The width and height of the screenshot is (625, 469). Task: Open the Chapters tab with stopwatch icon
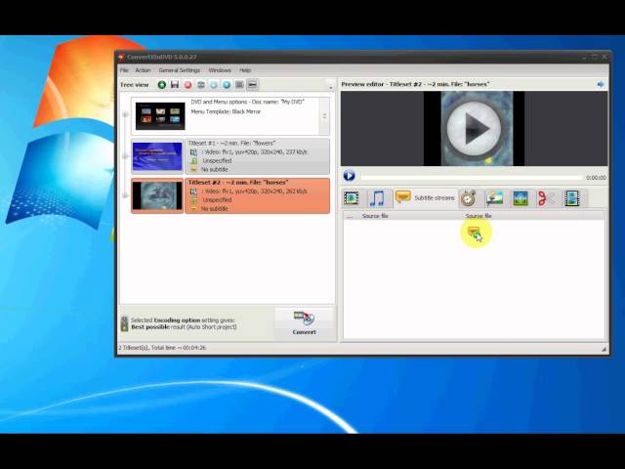click(469, 198)
